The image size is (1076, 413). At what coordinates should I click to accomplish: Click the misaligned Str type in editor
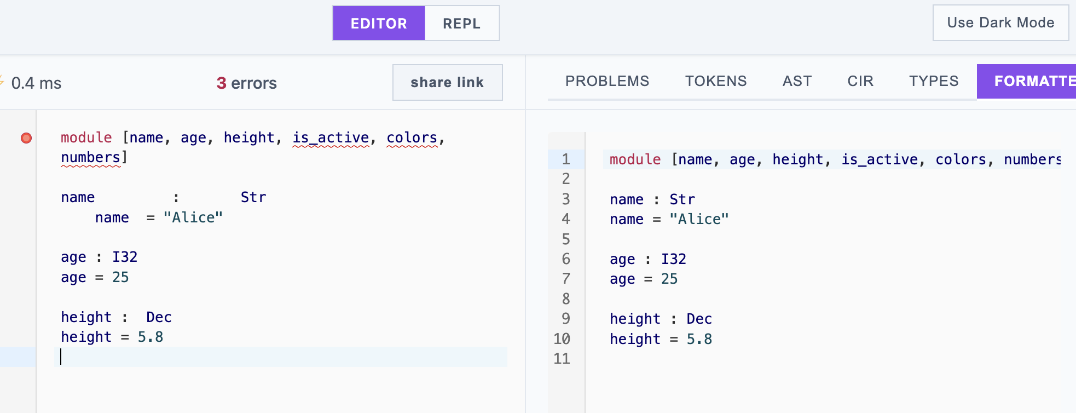[x=253, y=197]
